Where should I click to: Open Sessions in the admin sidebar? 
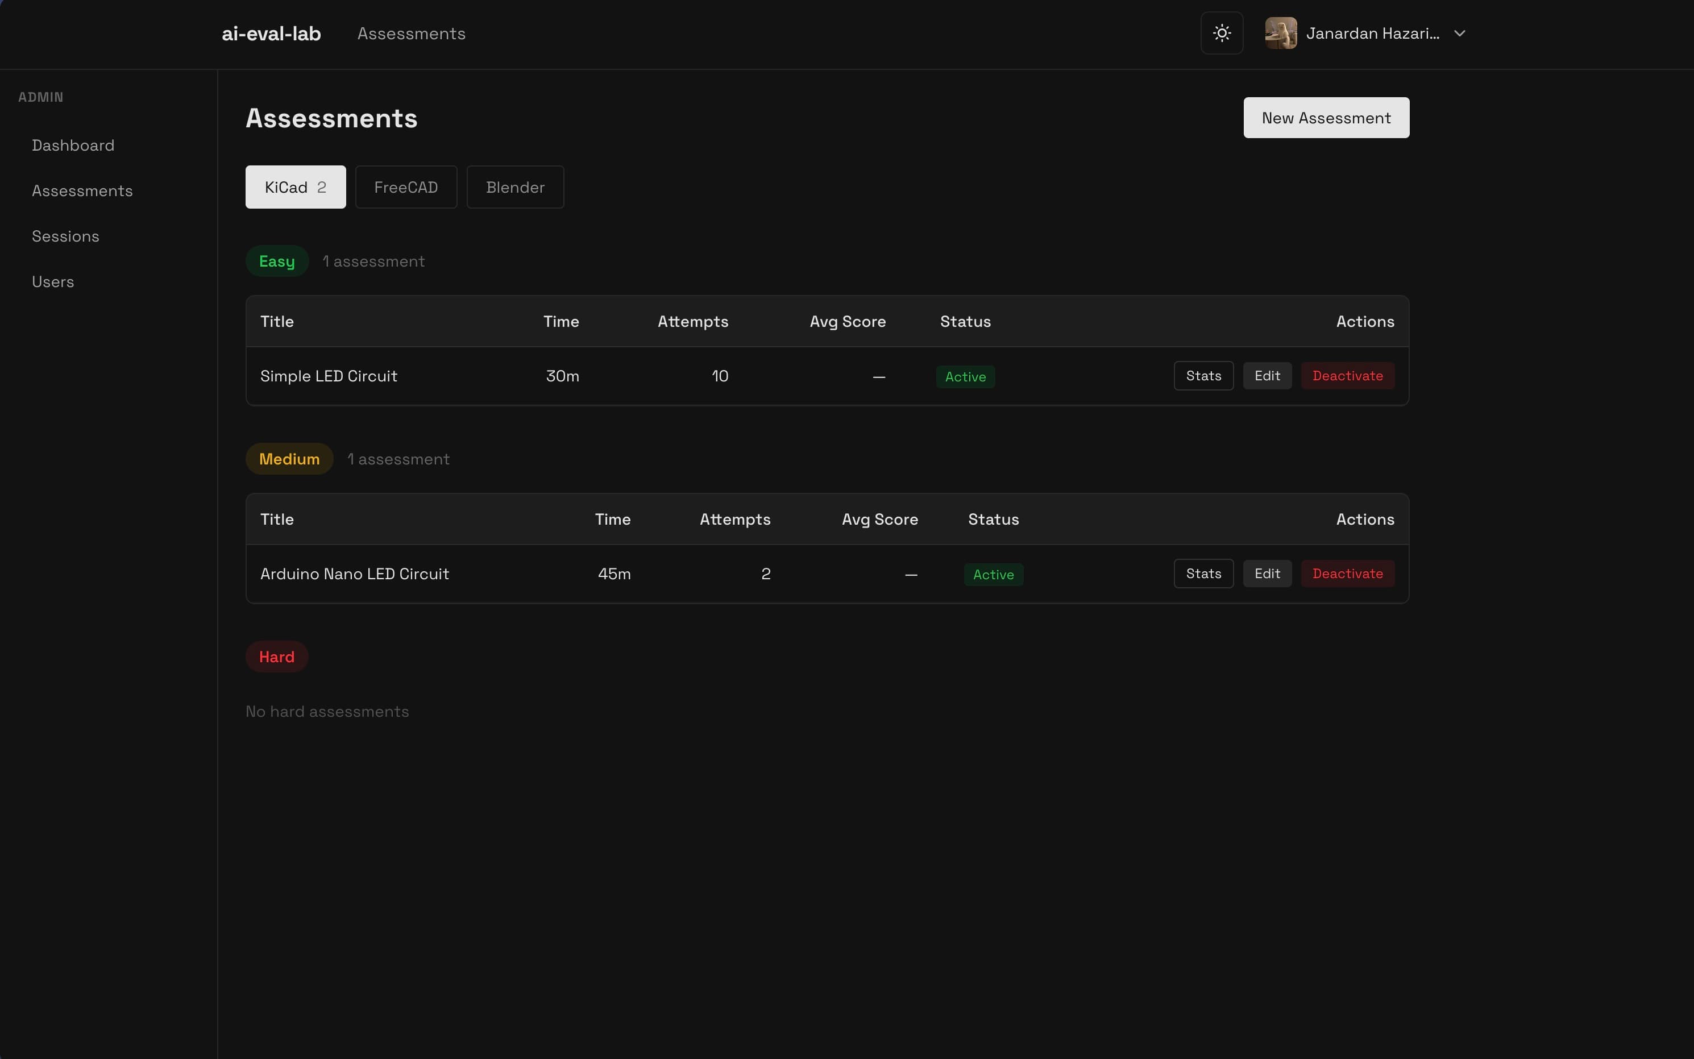pyautogui.click(x=65, y=236)
